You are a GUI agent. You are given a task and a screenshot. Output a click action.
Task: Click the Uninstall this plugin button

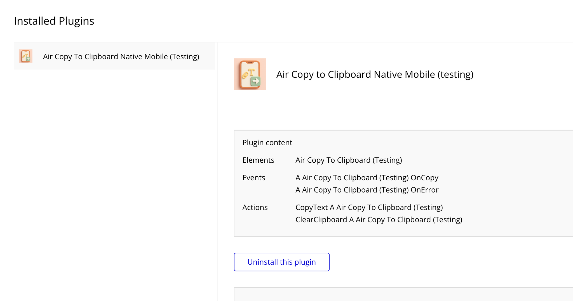281,262
